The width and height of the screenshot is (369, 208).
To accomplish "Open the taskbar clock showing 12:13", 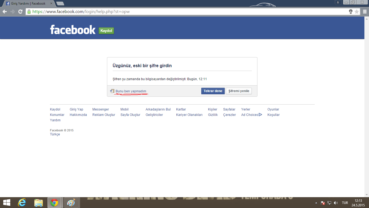I will (358, 203).
